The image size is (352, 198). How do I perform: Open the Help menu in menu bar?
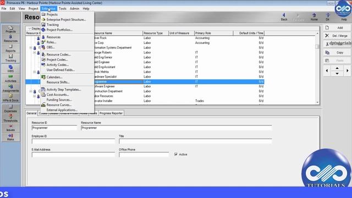pyautogui.click(x=86, y=9)
